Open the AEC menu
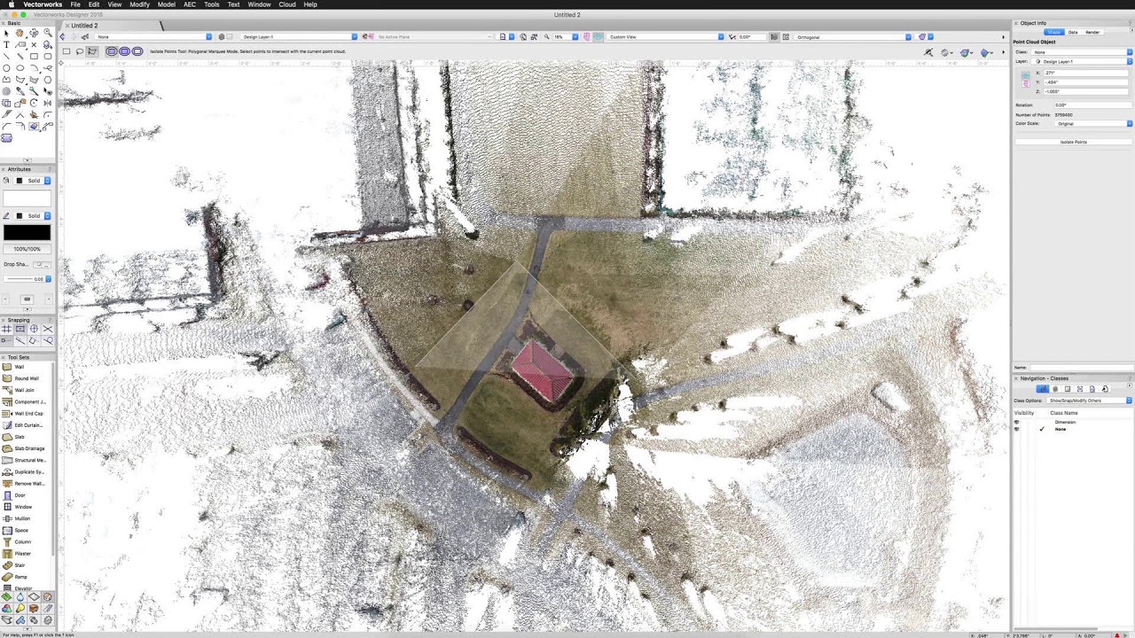The height and width of the screenshot is (638, 1135). click(x=190, y=4)
